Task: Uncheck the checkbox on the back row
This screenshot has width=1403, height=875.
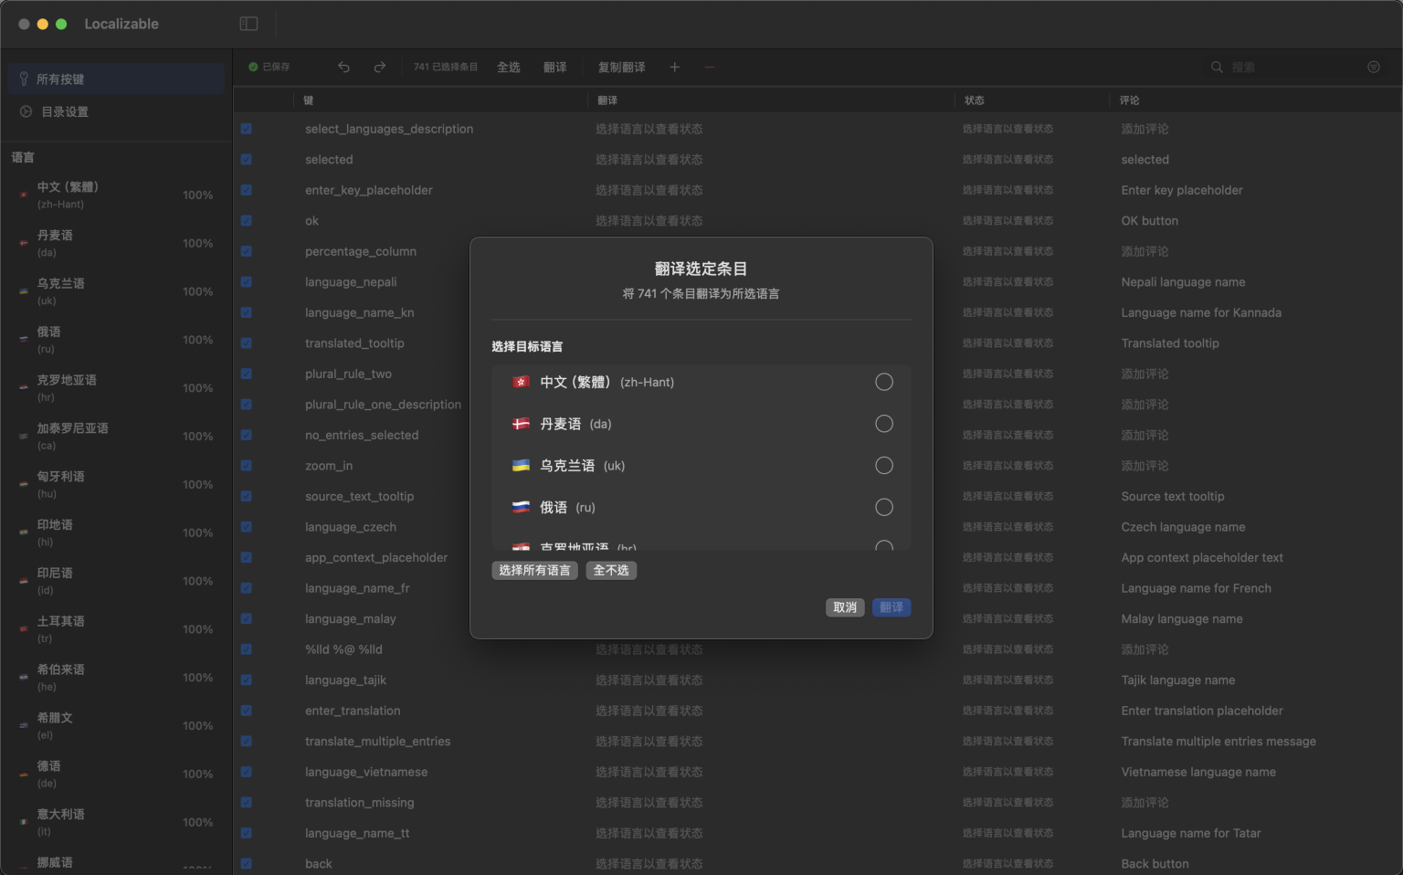Action: pos(246,863)
